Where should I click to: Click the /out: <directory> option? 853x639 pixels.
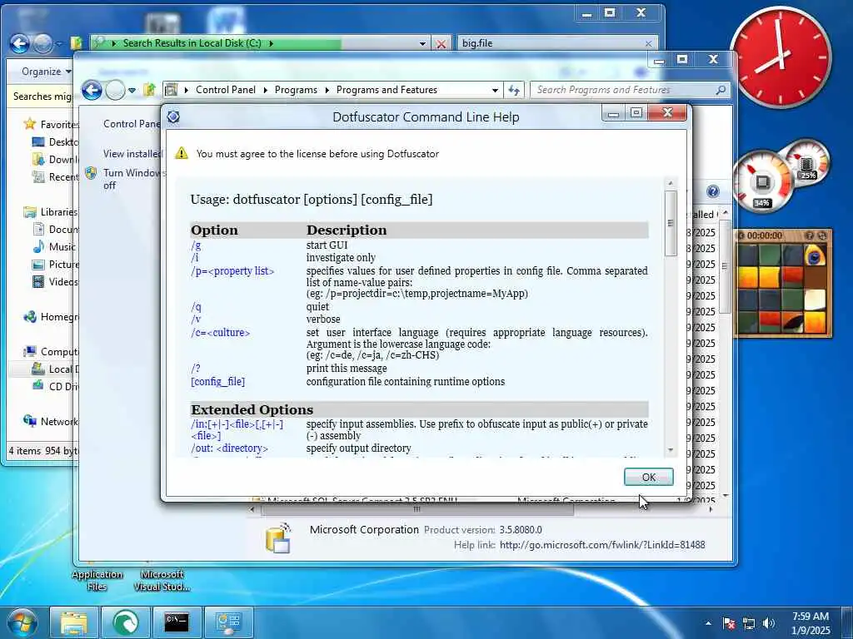click(230, 448)
